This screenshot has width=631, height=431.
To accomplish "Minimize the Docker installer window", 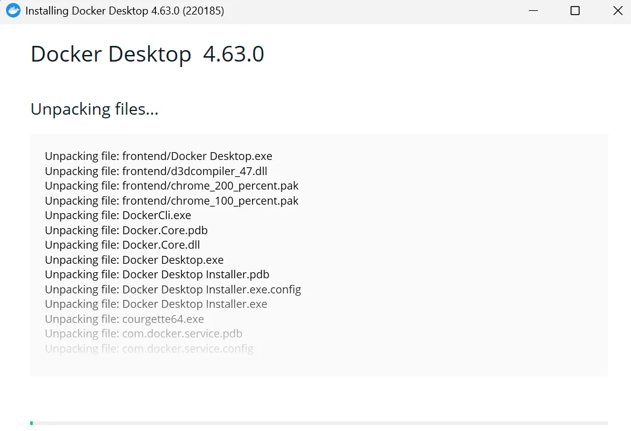I will [x=533, y=10].
